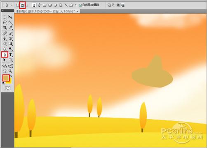Image resolution: width=207 pixels, height=148 pixels.
Task: Select the Zoom tool
Action: pos(10,71)
